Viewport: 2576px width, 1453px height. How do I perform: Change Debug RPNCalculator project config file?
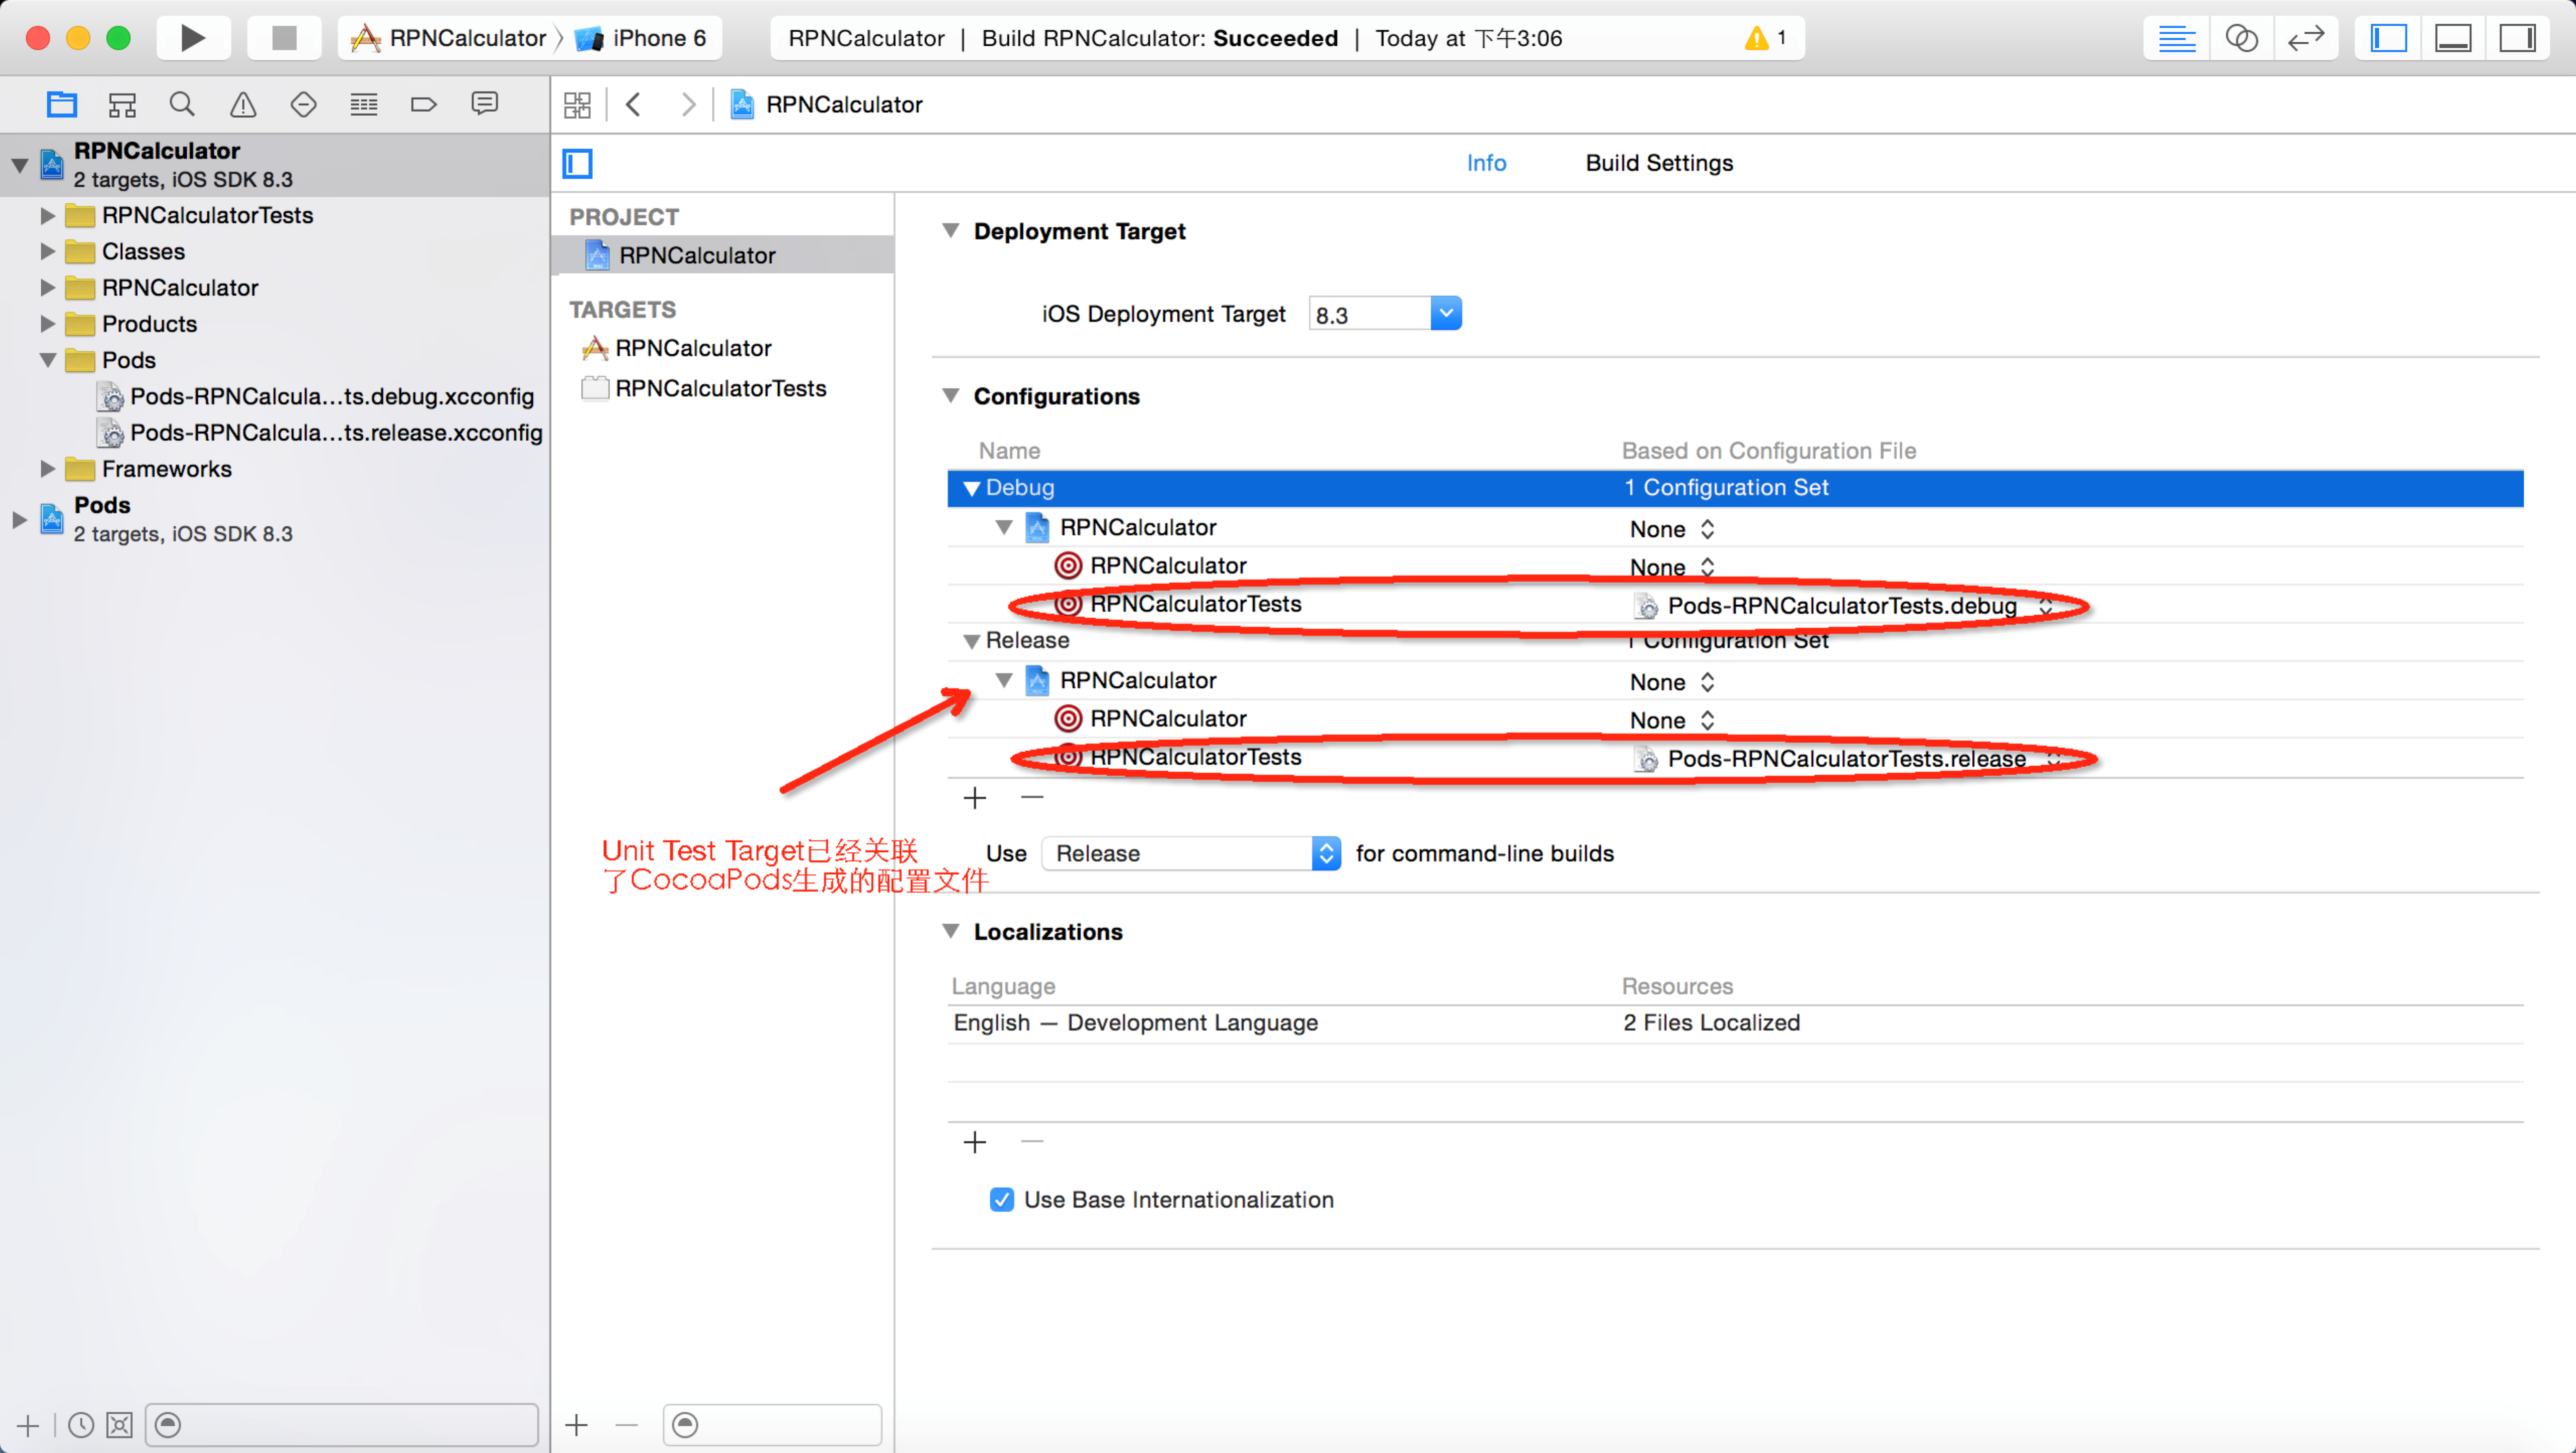(x=1672, y=529)
